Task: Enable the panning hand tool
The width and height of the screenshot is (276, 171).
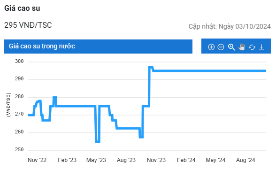Action: (242, 47)
